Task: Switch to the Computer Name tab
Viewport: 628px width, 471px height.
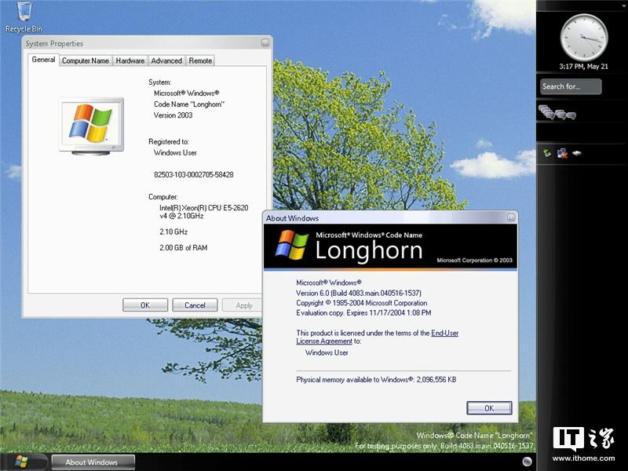Action: click(85, 60)
